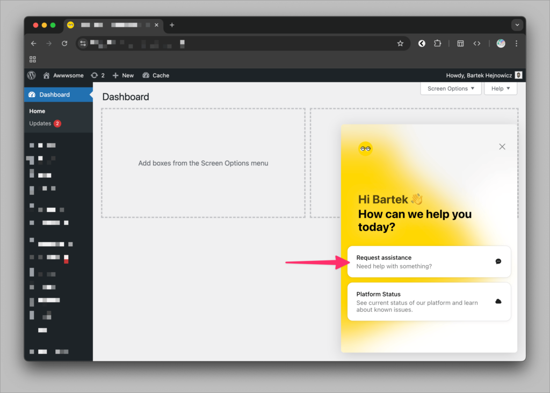
Task: Select Dashboard in the sidebar menu
Action: click(54, 94)
